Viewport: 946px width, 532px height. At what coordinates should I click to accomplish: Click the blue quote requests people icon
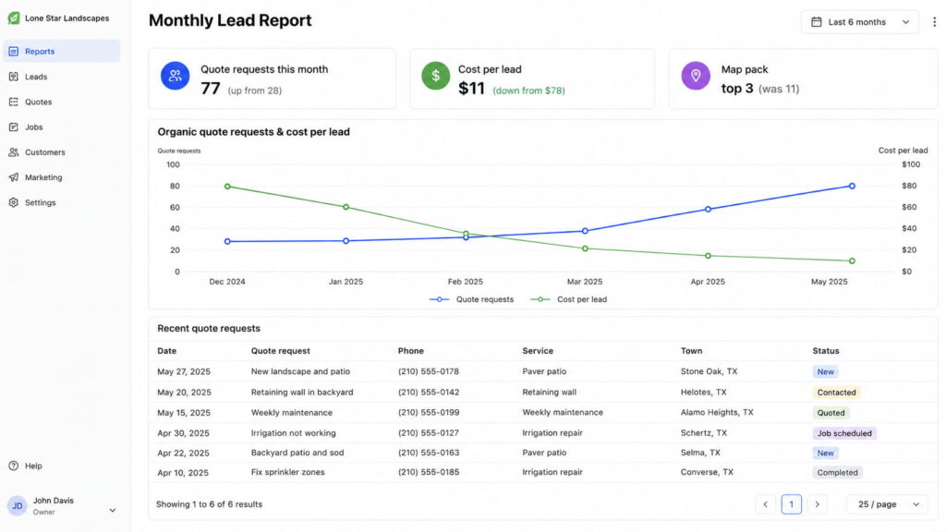click(x=175, y=76)
